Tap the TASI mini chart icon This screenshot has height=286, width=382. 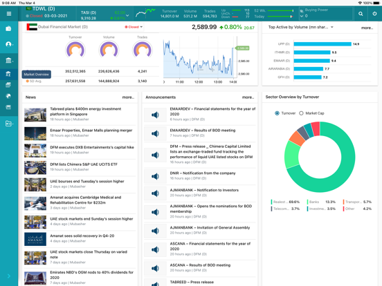point(145,13)
